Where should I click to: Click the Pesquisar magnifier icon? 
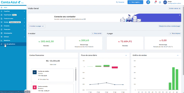[117, 2]
